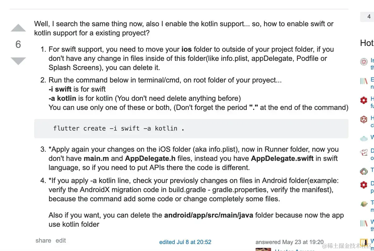374x251 pixels.
Task: Open the "edited Jul 8 at 20:52" revision link
Action: coord(185,242)
